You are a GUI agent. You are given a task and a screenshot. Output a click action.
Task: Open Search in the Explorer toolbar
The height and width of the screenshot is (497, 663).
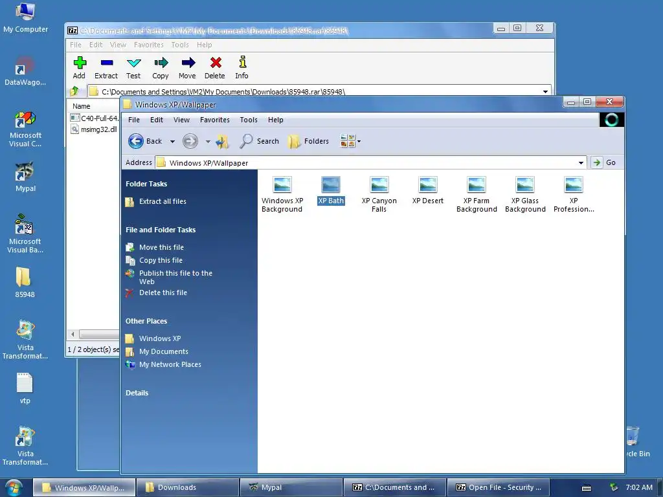pos(259,141)
